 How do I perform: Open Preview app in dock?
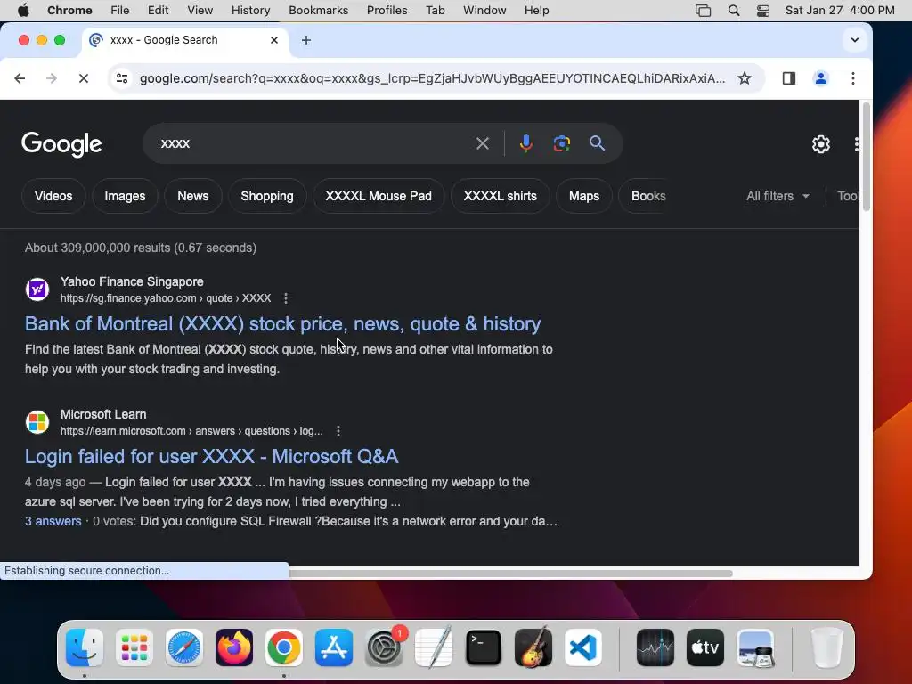click(755, 647)
